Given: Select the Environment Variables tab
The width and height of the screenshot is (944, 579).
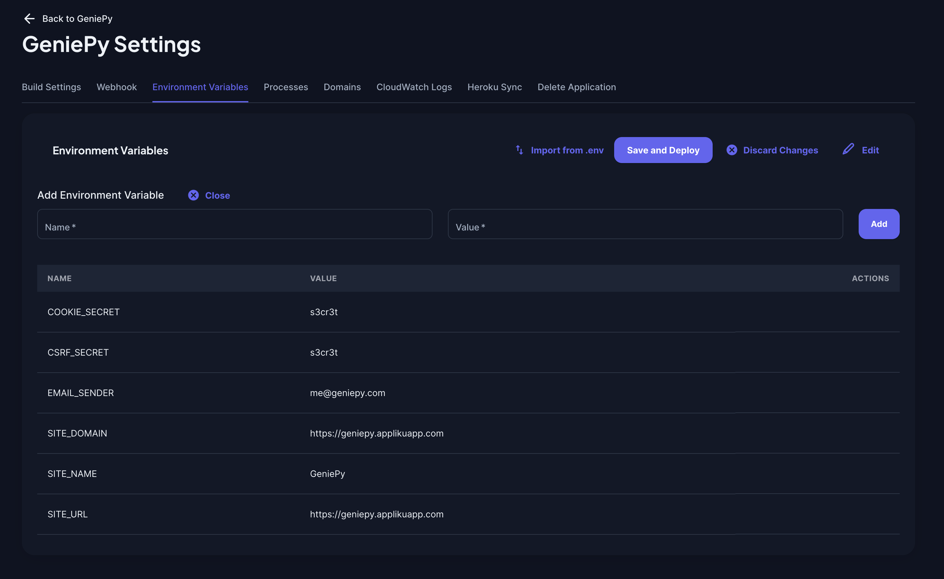Looking at the screenshot, I should pyautogui.click(x=200, y=87).
